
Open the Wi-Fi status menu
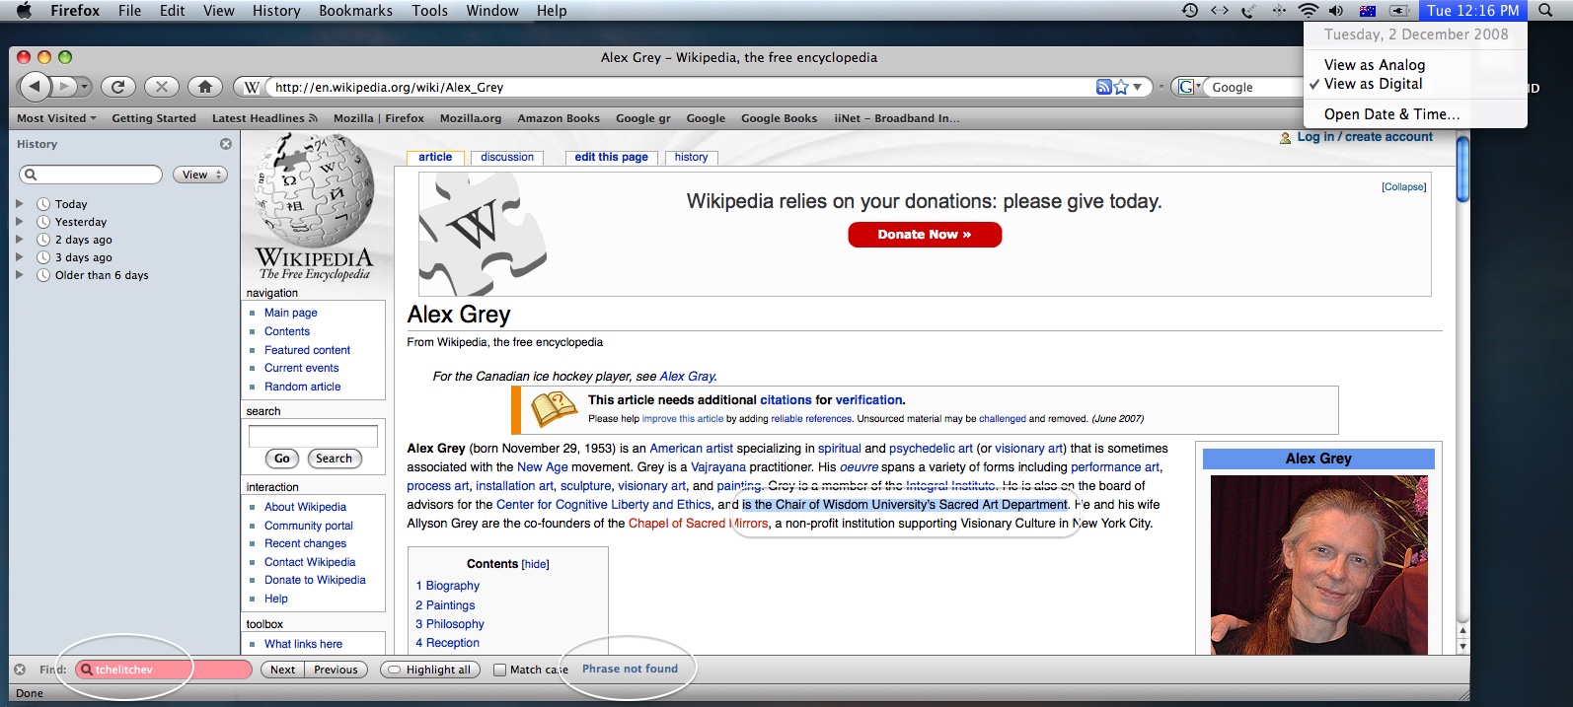coord(1308,11)
